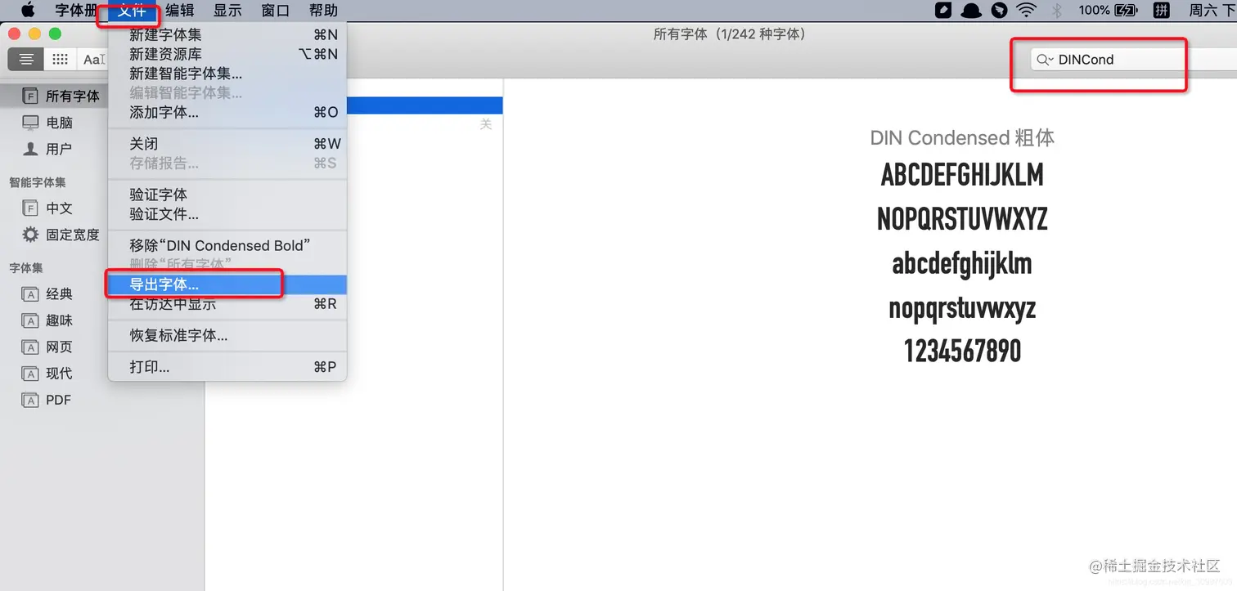Screen dimensions: 1237x591
Task: Select the 现代 font collection
Action: coord(59,374)
